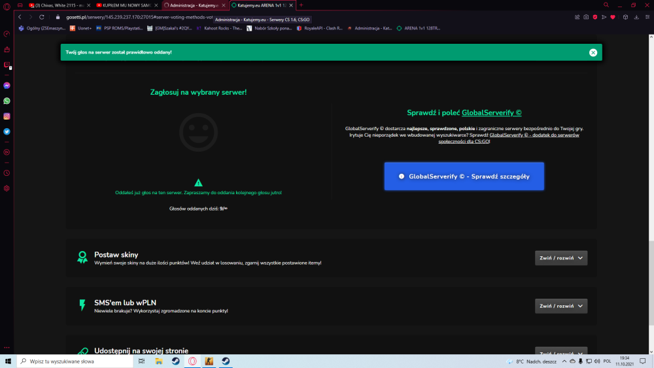
Task: Open the Player icon in sidebar
Action: click(x=7, y=152)
